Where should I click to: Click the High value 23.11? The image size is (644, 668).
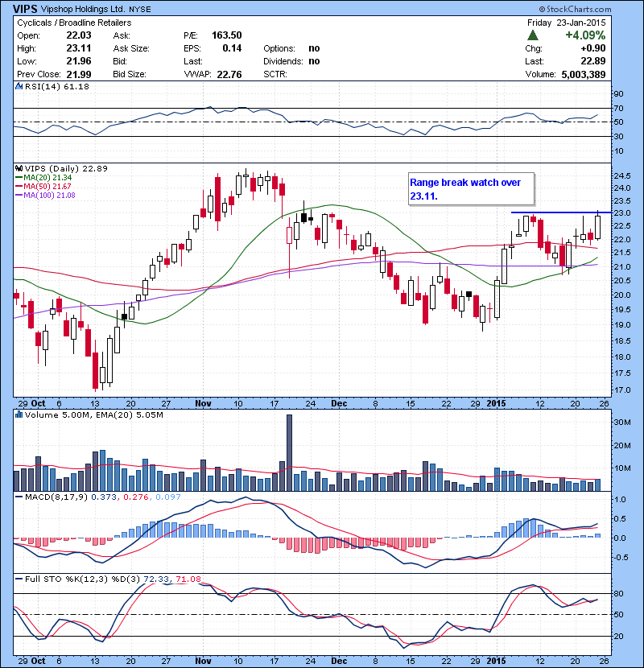(79, 48)
